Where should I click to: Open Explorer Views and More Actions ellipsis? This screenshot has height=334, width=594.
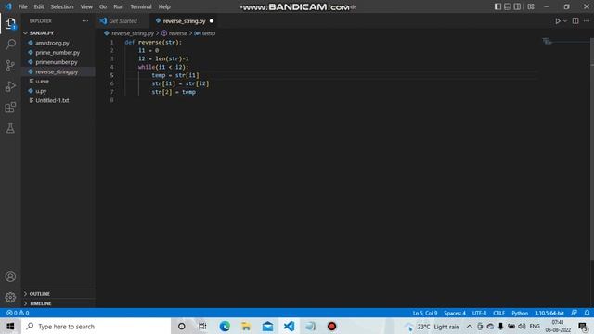[x=85, y=21]
